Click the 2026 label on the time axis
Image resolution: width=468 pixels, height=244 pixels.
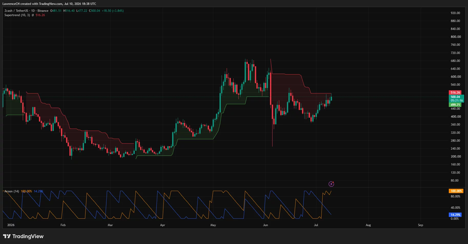(11, 225)
